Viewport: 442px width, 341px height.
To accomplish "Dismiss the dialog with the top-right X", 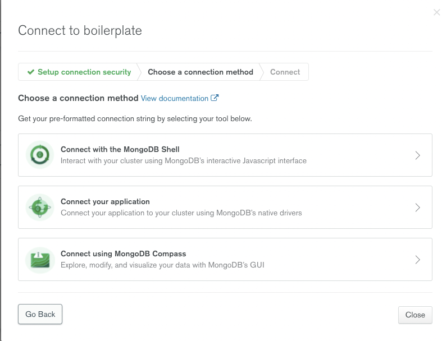I will 436,12.
